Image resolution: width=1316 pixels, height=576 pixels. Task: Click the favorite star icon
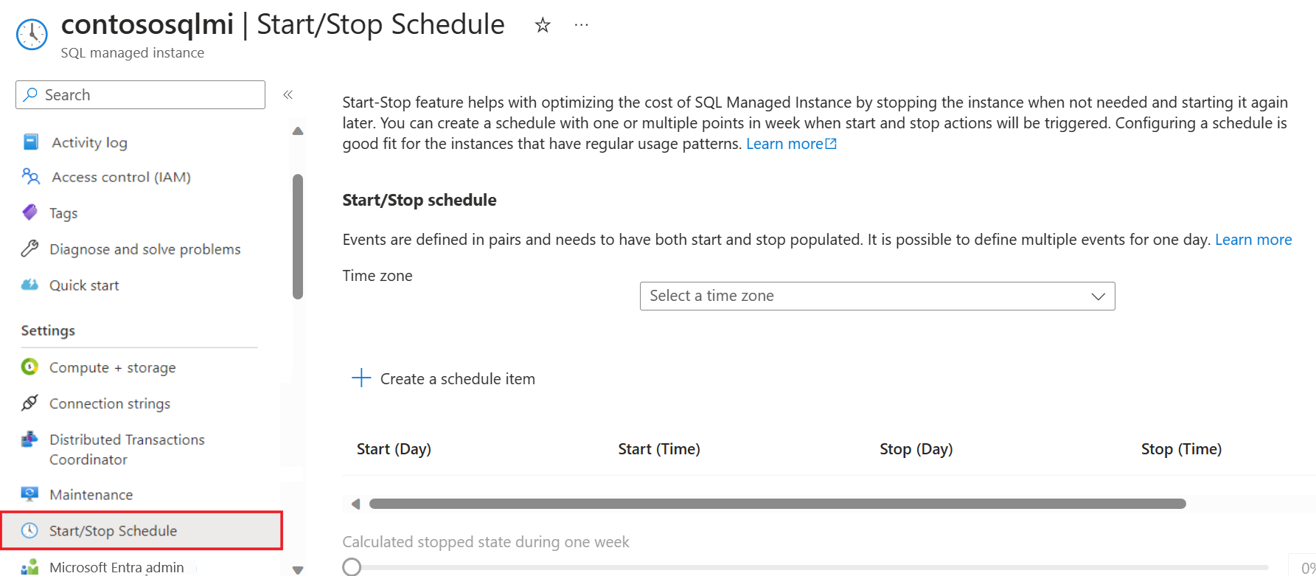[x=543, y=25]
